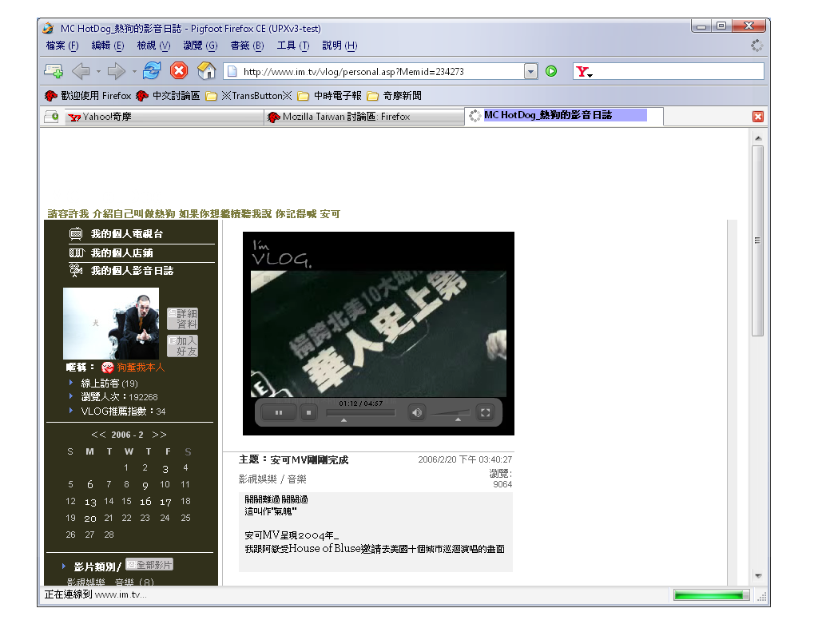
Task: Pause the playing video
Action: (x=280, y=412)
